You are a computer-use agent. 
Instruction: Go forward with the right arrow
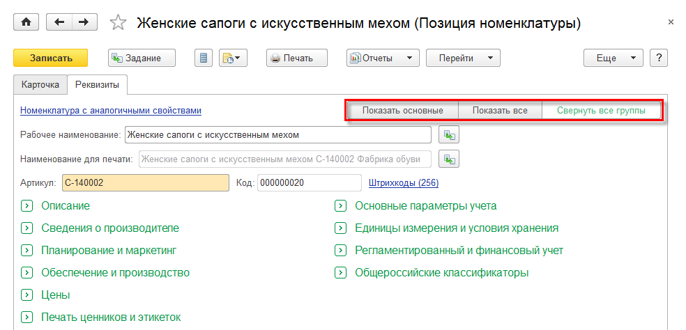point(84,22)
